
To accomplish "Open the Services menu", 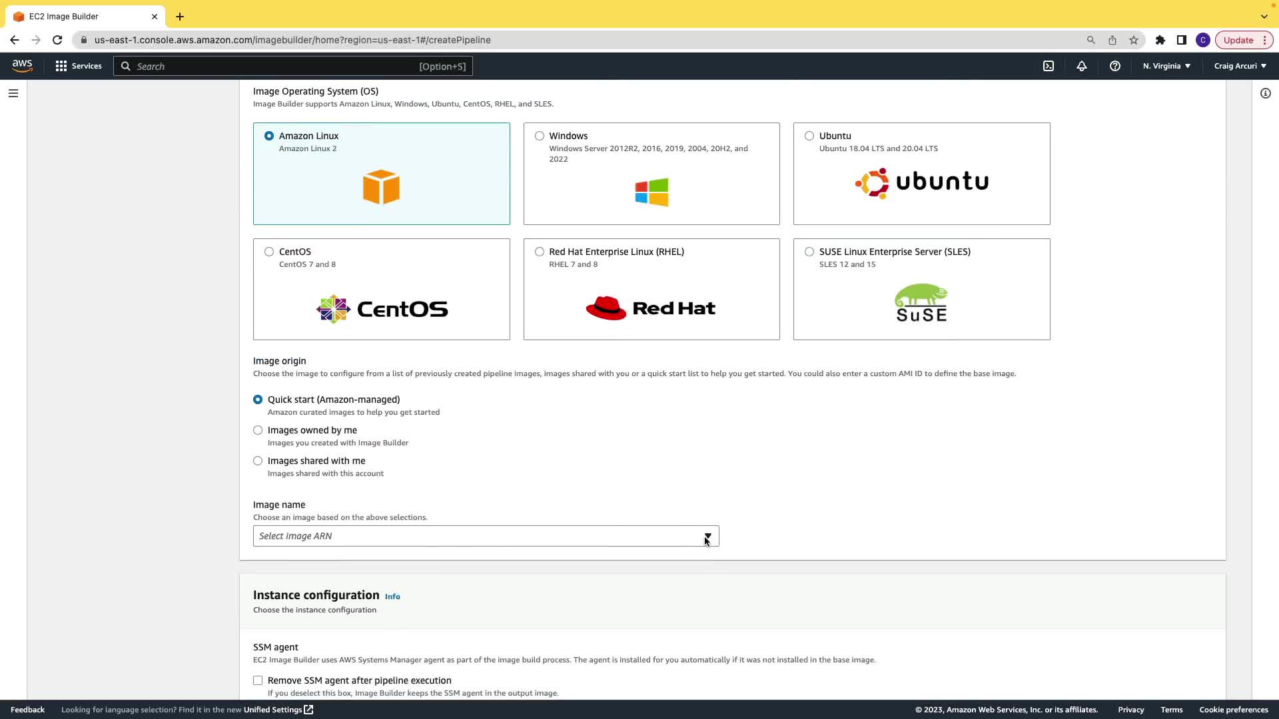I will pos(79,66).
